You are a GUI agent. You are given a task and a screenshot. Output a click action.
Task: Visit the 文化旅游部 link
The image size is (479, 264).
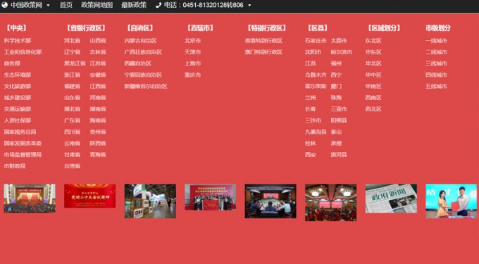pos(18,87)
